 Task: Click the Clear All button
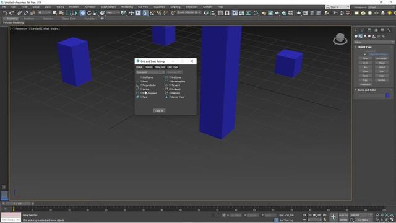[160, 111]
